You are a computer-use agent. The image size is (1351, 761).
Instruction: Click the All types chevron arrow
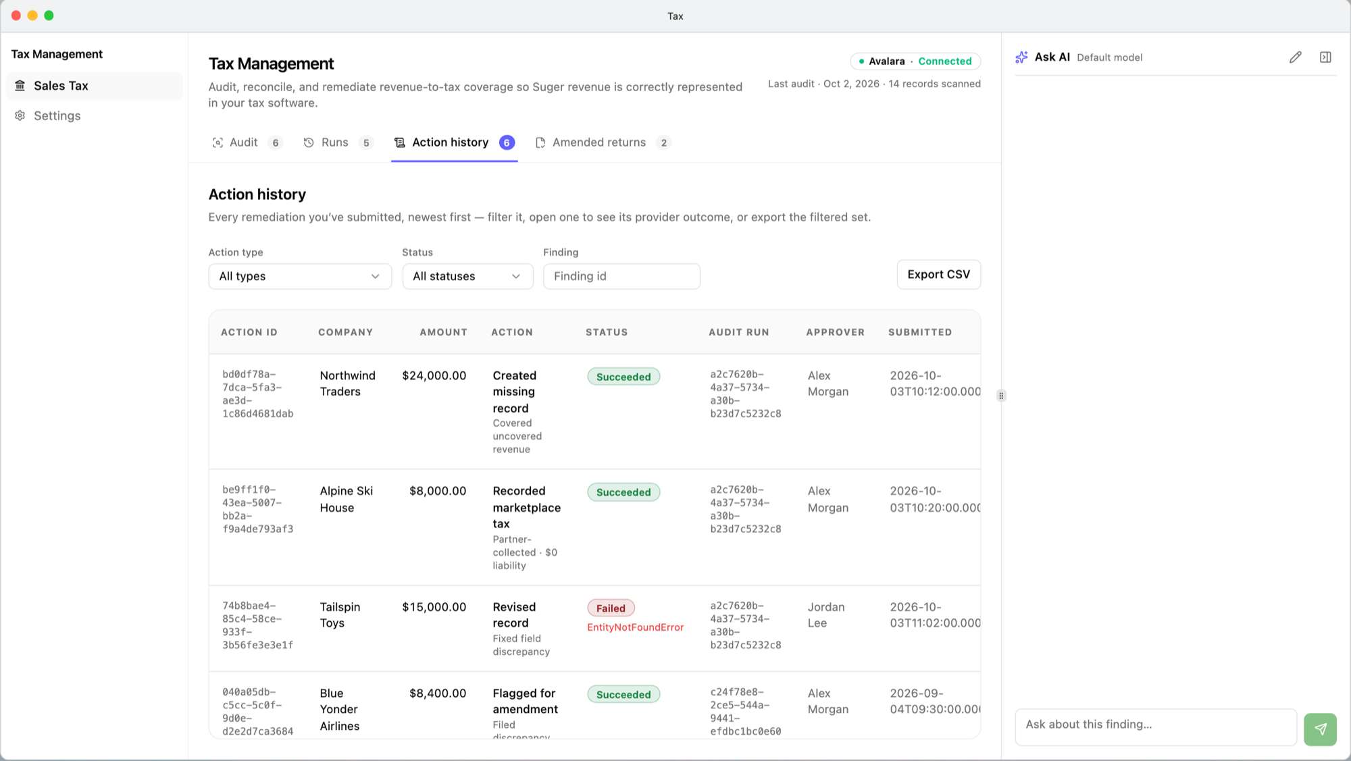point(376,276)
